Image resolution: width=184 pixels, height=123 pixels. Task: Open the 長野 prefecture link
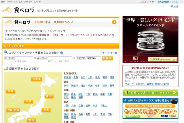[110, 94]
